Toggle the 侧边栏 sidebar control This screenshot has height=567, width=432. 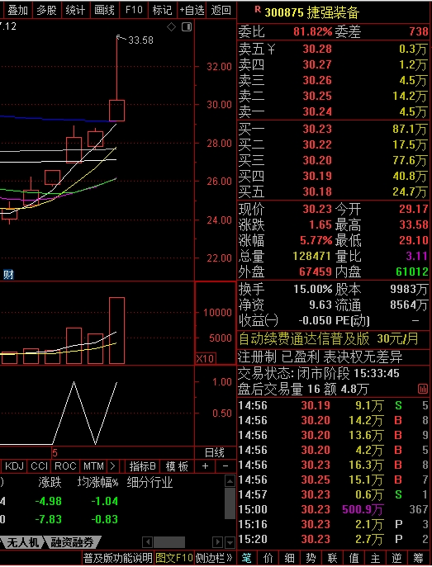pos(214,558)
